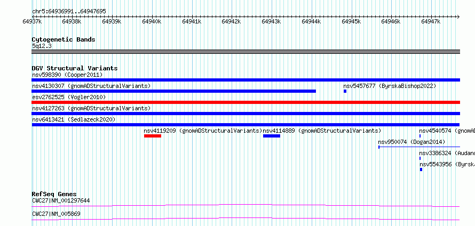Click the chr5:64936991..64947695 coordinate label
The height and width of the screenshot is (226, 475).
[69, 12]
